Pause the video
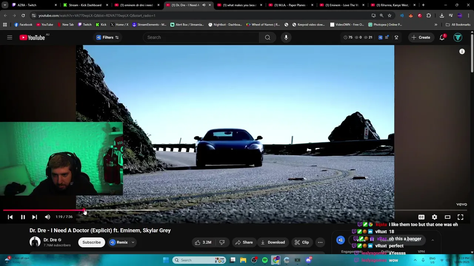 click(23, 217)
